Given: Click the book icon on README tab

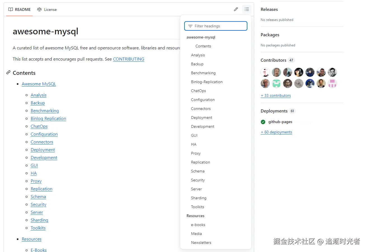Looking at the screenshot, I should (11, 9).
